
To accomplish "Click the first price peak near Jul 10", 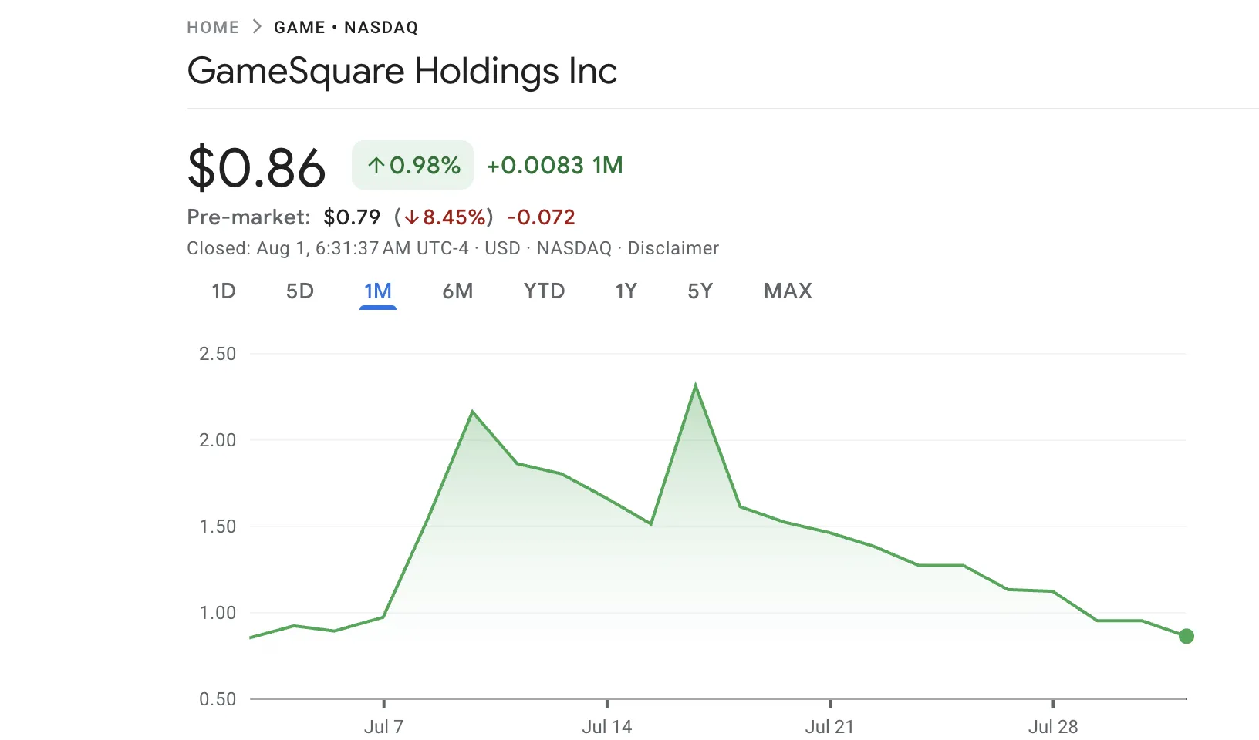I will 474,411.
